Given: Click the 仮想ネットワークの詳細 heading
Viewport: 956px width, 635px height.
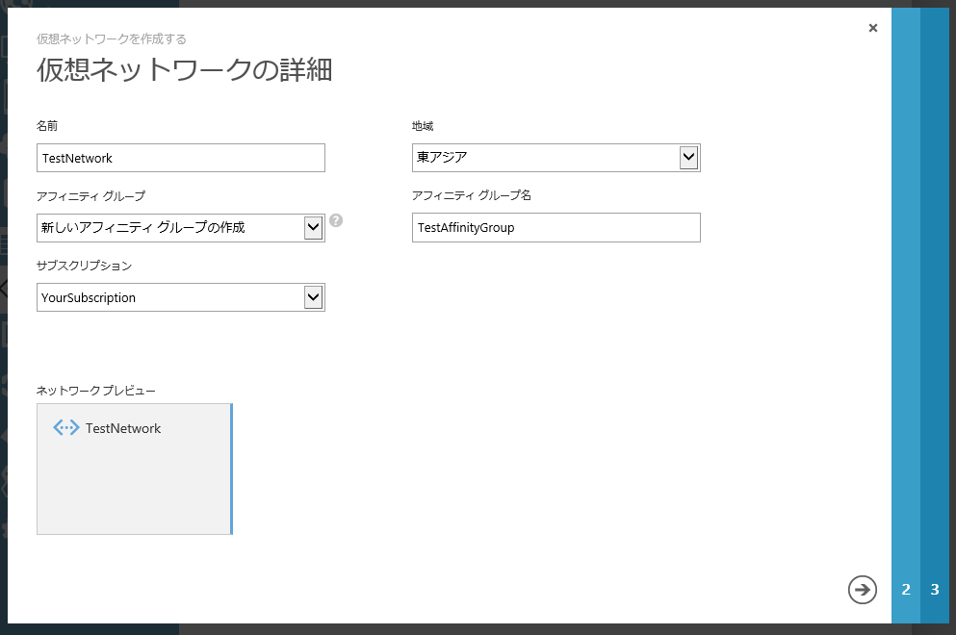Looking at the screenshot, I should pyautogui.click(x=184, y=70).
